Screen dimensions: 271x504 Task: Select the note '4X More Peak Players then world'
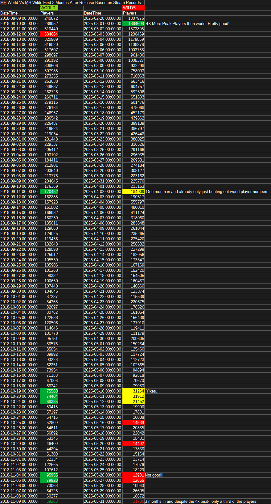(x=187, y=23)
